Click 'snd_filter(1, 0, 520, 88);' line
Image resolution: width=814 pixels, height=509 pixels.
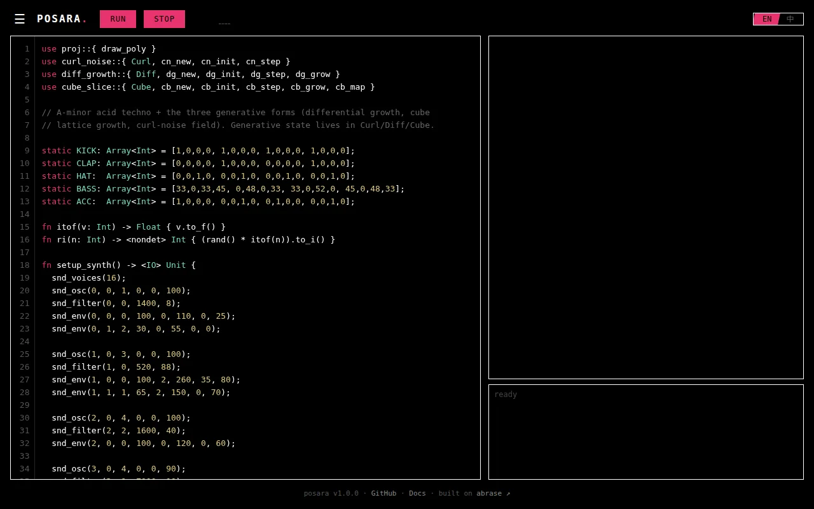(116, 367)
